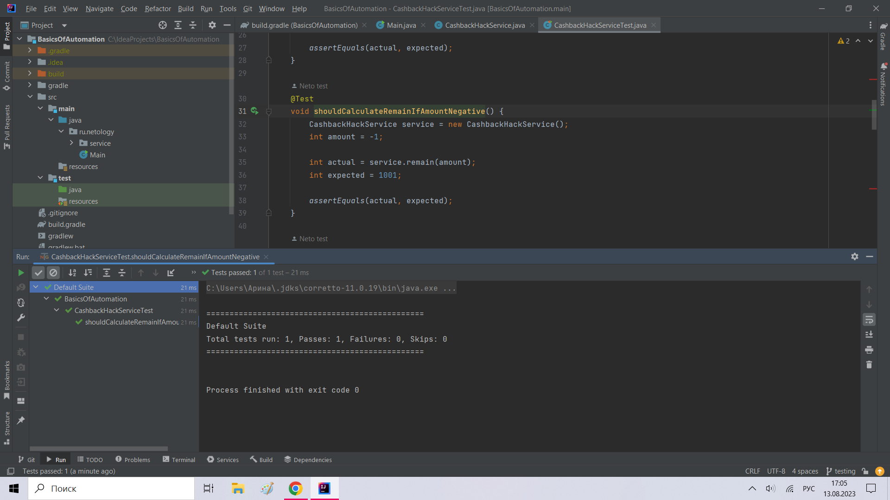
Task: Open Terminal tool window
Action: [179, 460]
